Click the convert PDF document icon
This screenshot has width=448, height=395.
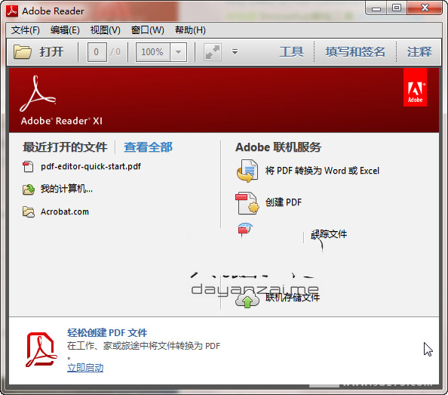[247, 171]
